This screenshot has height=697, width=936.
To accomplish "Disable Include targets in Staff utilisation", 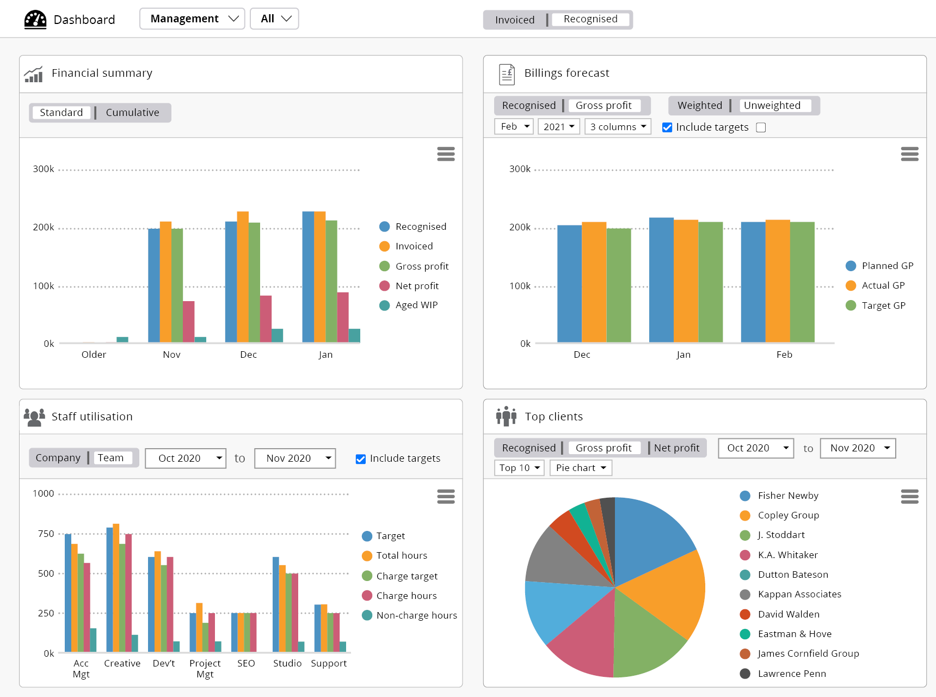I will click(x=360, y=458).
